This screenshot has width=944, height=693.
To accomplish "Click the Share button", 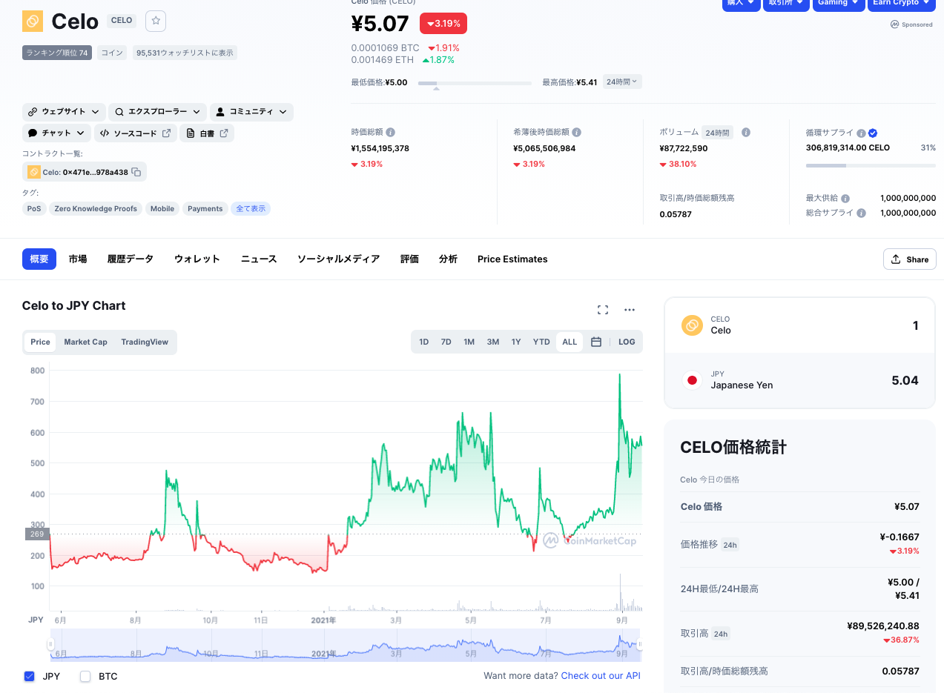I will [x=910, y=259].
